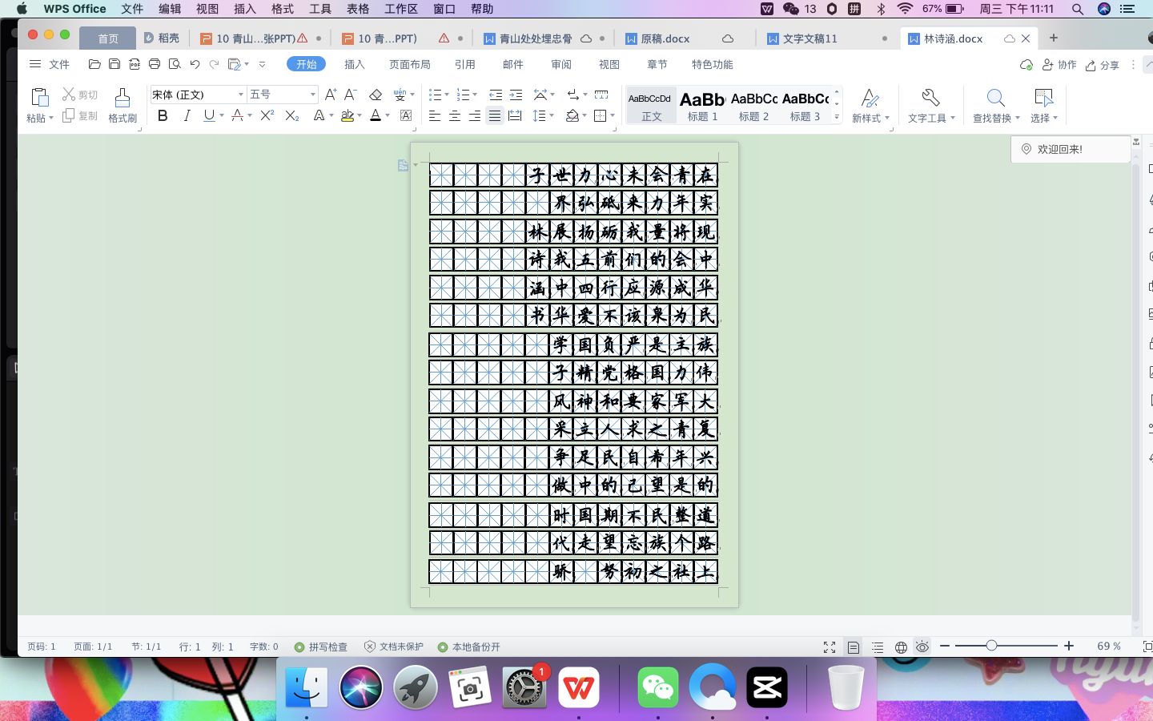Toggle Italic formatting
The width and height of the screenshot is (1153, 721).
pos(187,115)
